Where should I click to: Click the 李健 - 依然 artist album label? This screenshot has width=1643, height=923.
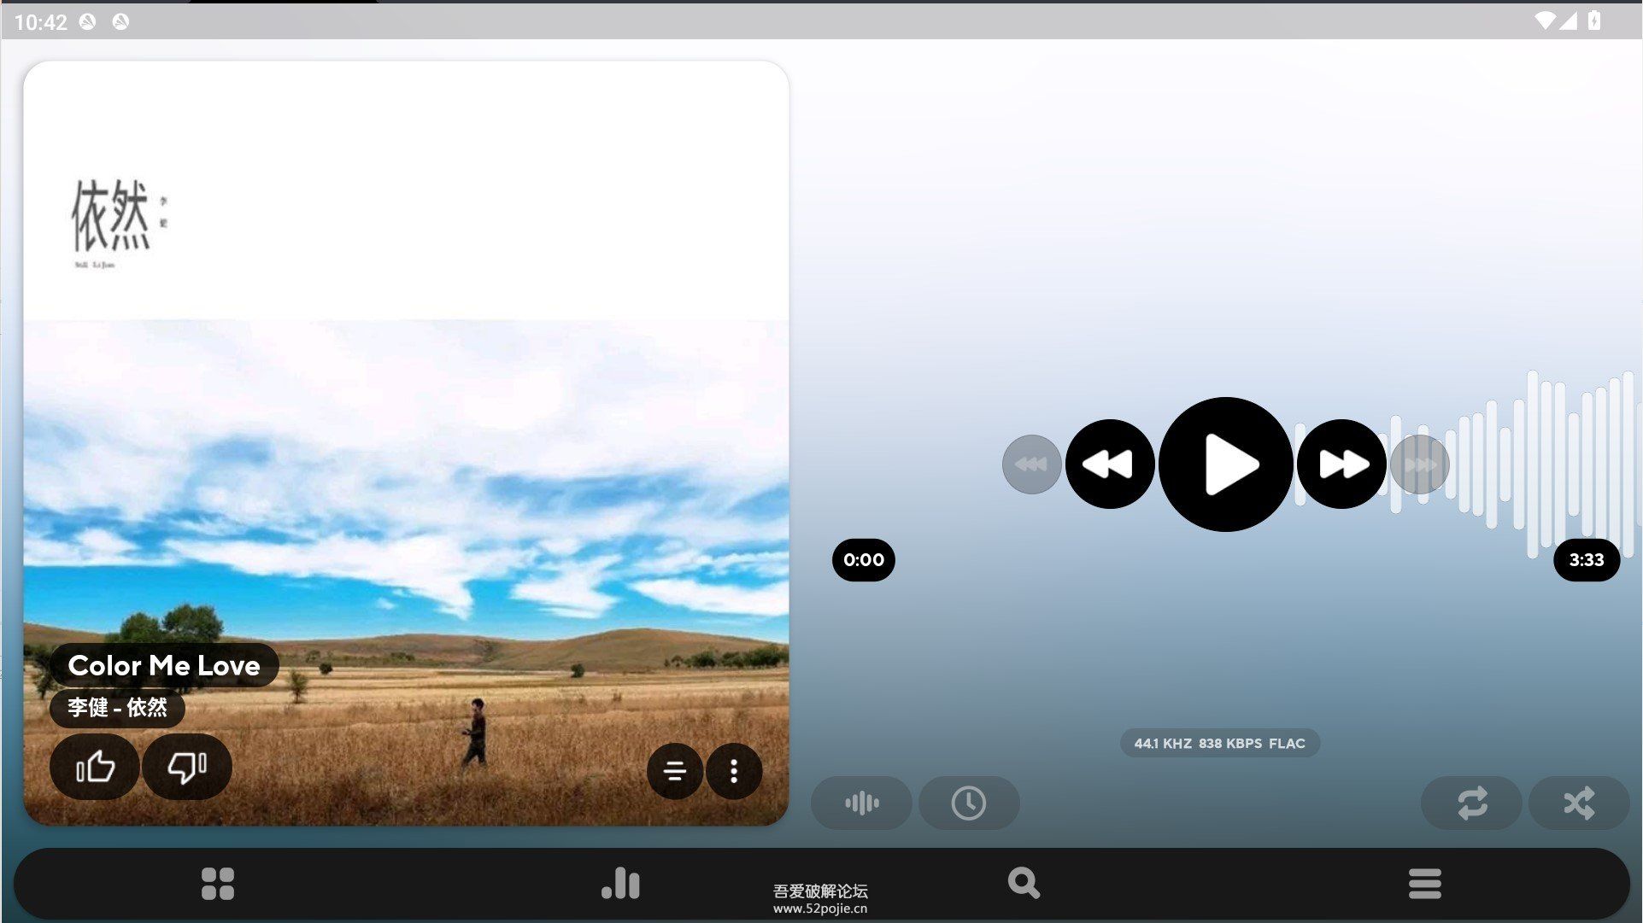coord(117,708)
